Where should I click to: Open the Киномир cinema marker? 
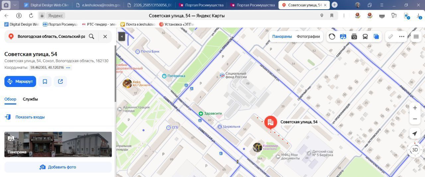(257, 147)
